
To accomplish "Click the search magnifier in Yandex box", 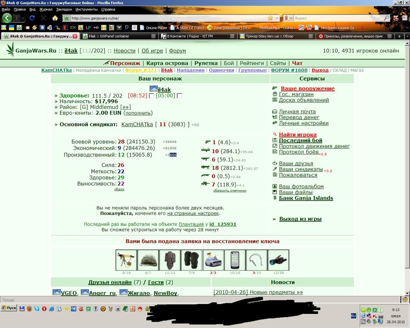I will pyautogui.click(x=386, y=18).
